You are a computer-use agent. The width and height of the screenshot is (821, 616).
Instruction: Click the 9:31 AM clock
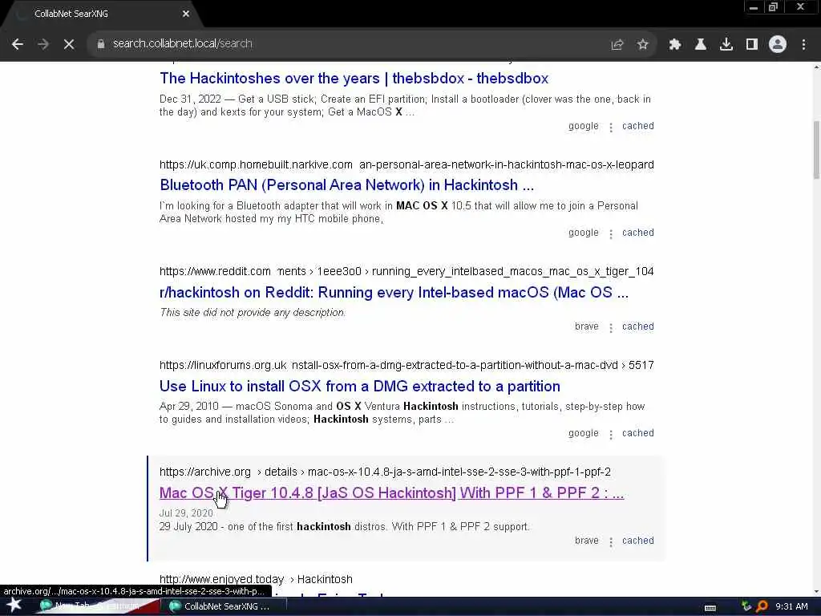coord(791,606)
